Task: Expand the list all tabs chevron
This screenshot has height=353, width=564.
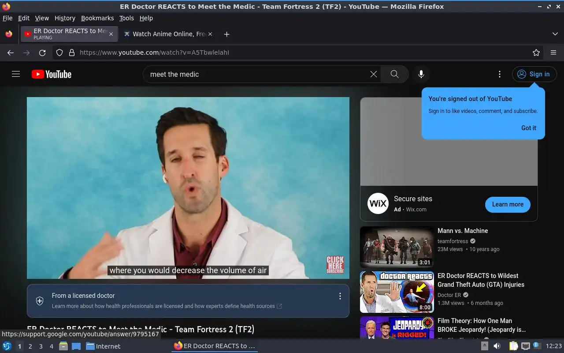Action: coord(555,34)
